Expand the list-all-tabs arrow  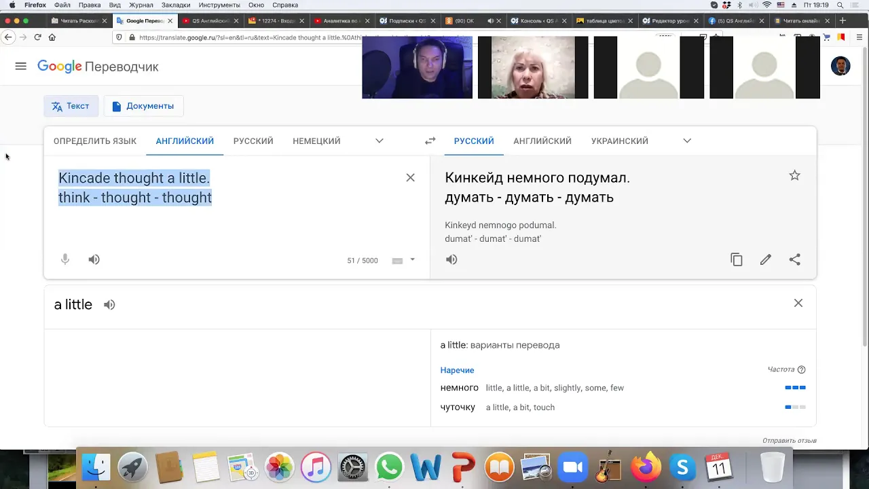[859, 21]
